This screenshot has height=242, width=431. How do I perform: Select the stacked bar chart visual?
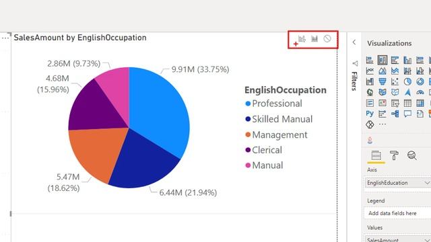(x=370, y=60)
